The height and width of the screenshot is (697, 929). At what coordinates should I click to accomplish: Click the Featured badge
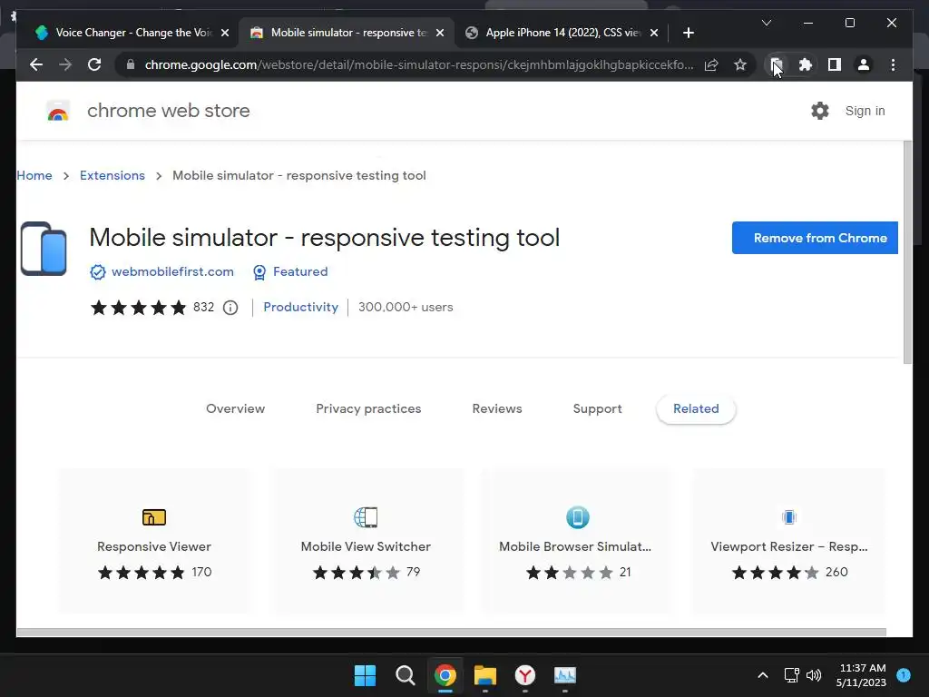coord(290,271)
